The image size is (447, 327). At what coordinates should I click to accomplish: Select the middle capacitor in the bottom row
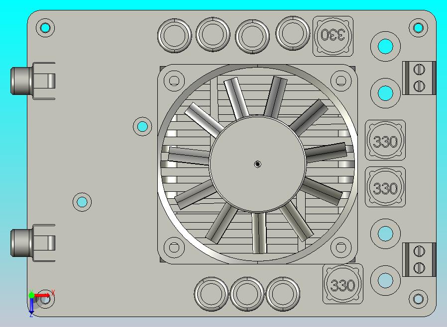(247, 294)
